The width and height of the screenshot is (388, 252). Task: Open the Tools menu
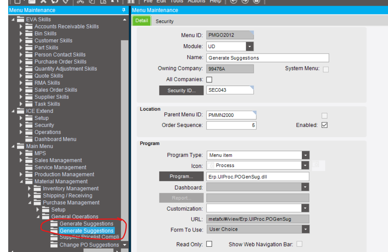[176, 1]
